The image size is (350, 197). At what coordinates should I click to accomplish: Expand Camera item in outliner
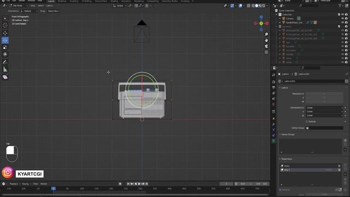point(280,19)
